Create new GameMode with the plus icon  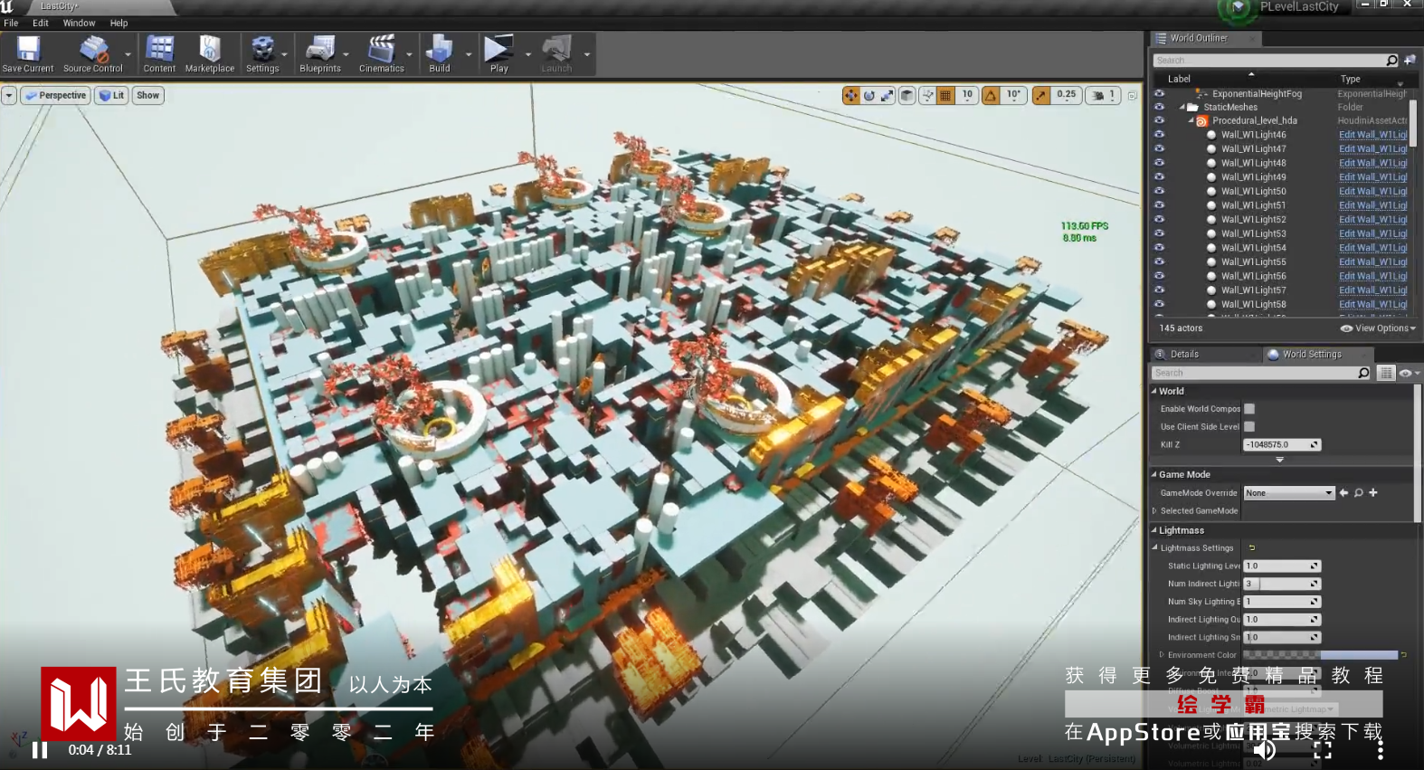pyautogui.click(x=1373, y=493)
